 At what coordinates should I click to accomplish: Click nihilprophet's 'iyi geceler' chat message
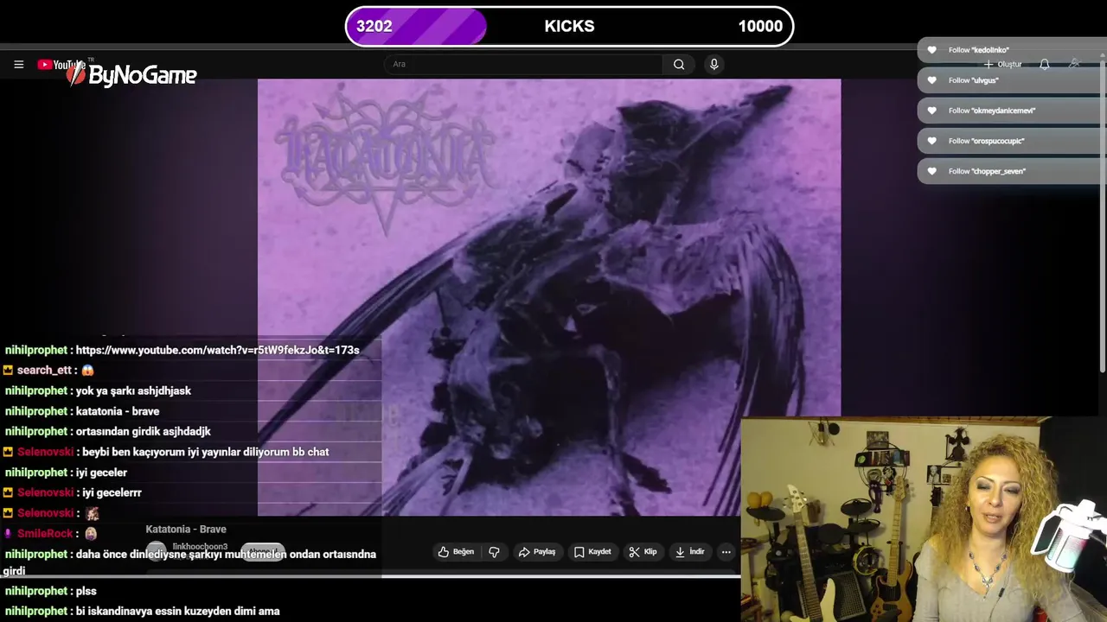point(101,473)
